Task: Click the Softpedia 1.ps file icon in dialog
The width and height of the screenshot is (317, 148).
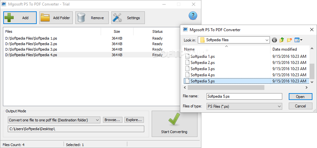Action: [x=187, y=56]
